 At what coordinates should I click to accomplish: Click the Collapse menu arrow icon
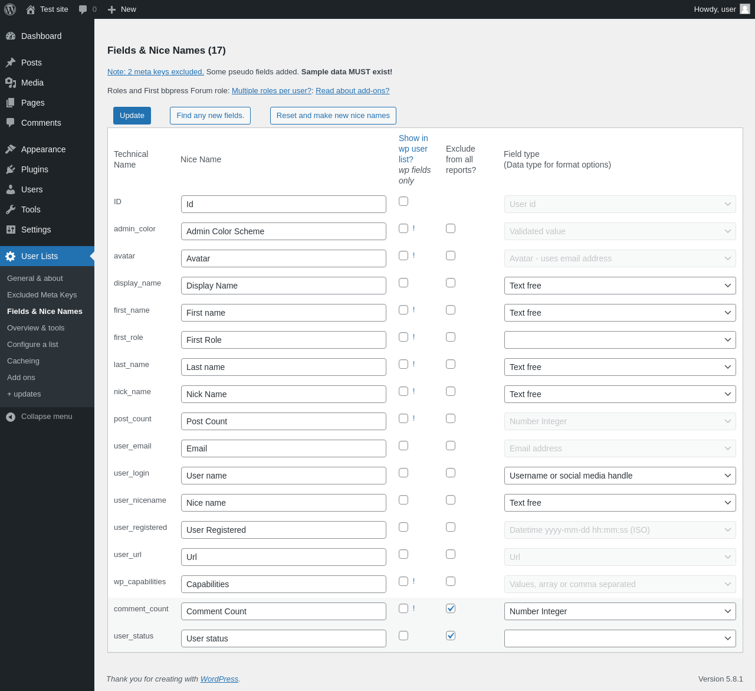point(11,417)
